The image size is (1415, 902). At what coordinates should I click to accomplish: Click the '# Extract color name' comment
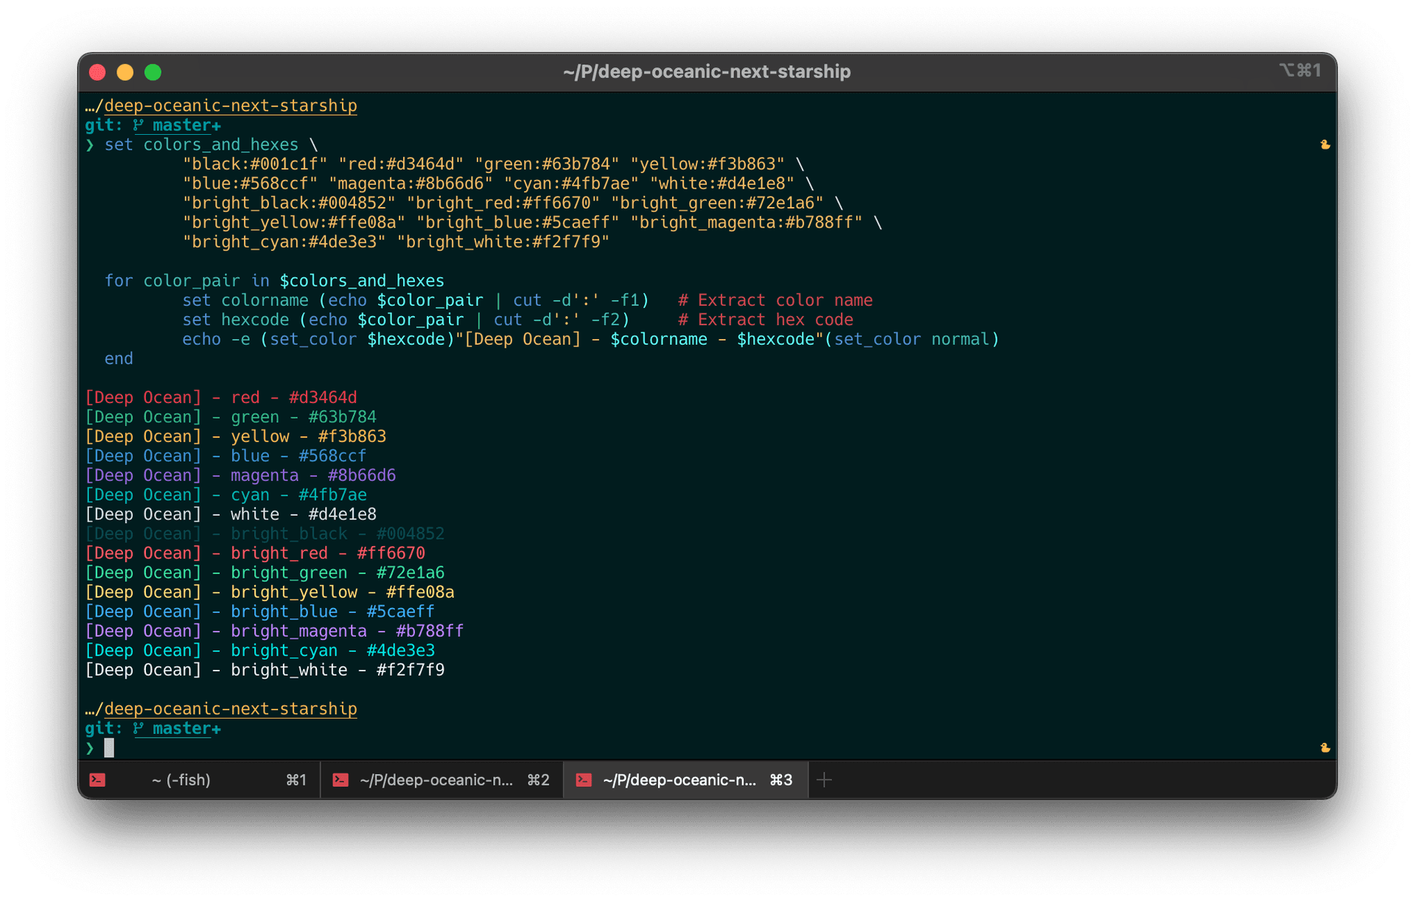[775, 300]
